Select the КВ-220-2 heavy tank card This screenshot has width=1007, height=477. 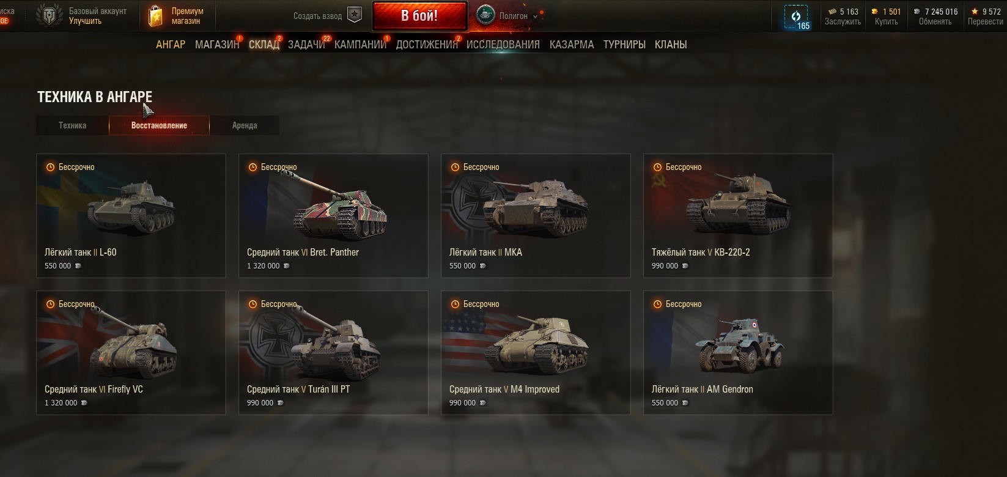[738, 216]
